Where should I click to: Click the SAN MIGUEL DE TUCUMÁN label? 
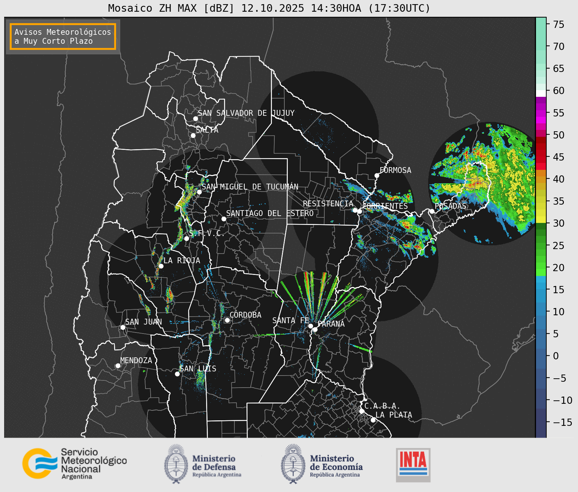pyautogui.click(x=250, y=187)
